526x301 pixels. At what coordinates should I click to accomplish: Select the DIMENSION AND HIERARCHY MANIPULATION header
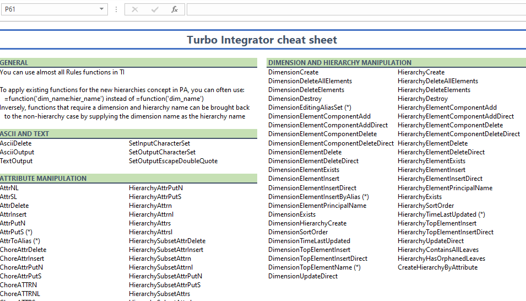[x=340, y=62]
